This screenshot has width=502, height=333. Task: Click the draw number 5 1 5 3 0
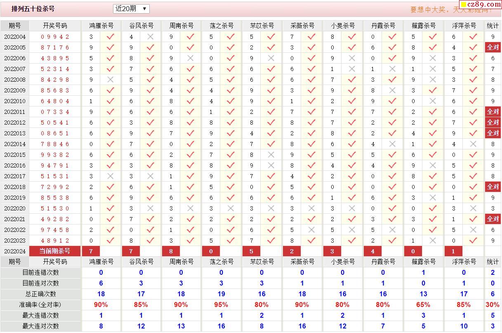coord(55,208)
